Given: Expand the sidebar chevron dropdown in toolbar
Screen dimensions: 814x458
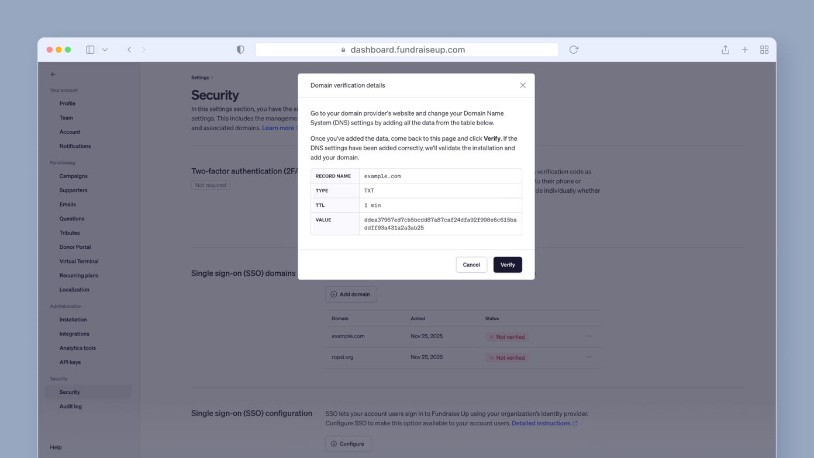Looking at the screenshot, I should pyautogui.click(x=105, y=50).
